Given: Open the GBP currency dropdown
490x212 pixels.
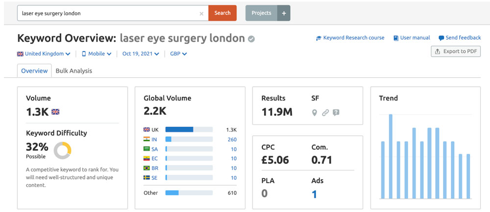Looking at the screenshot, I should click(178, 54).
